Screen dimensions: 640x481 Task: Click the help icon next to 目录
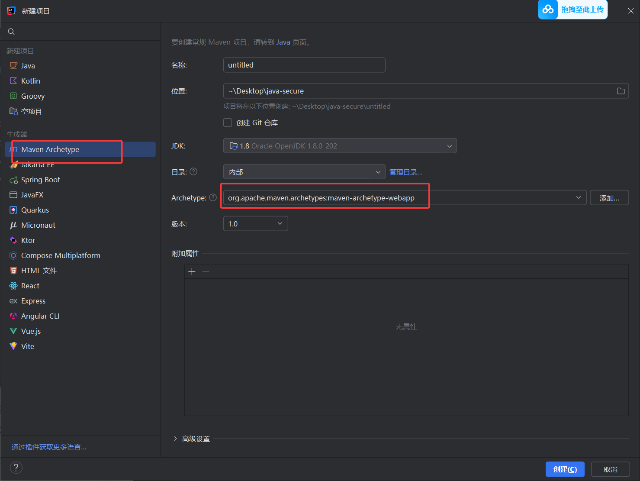pyautogui.click(x=193, y=171)
